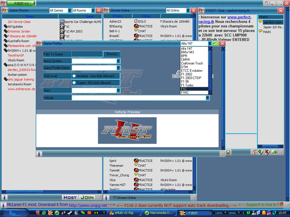Click the envelope icon in the taskbar quick launch
Viewport: 290px width, 217px height.
click(89, 213)
